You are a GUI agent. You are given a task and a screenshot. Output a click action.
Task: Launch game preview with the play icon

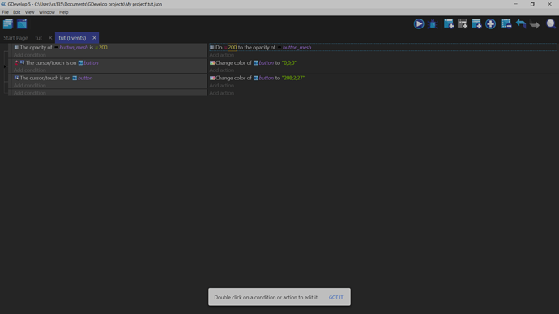[419, 23]
